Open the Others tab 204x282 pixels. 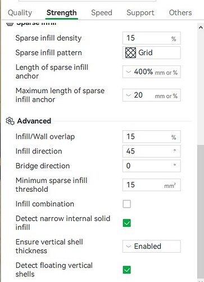(x=180, y=12)
